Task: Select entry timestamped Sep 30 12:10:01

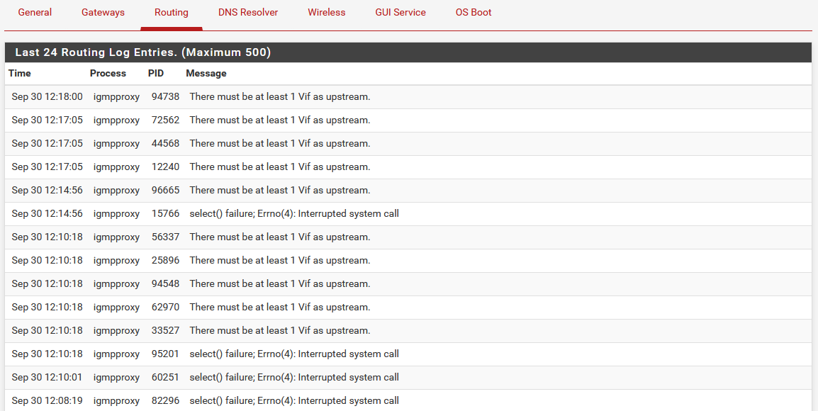Action: pyautogui.click(x=408, y=378)
